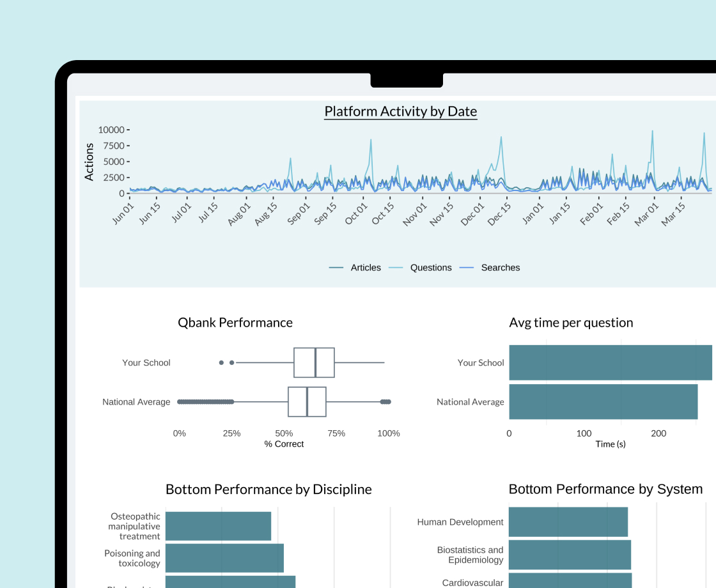Click the Your School outlier dot at 25%
716x588 pixels.
[231, 362]
